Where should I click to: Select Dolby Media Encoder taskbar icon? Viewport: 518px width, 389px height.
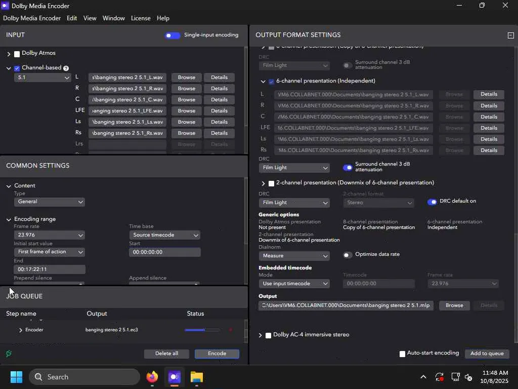click(175, 377)
